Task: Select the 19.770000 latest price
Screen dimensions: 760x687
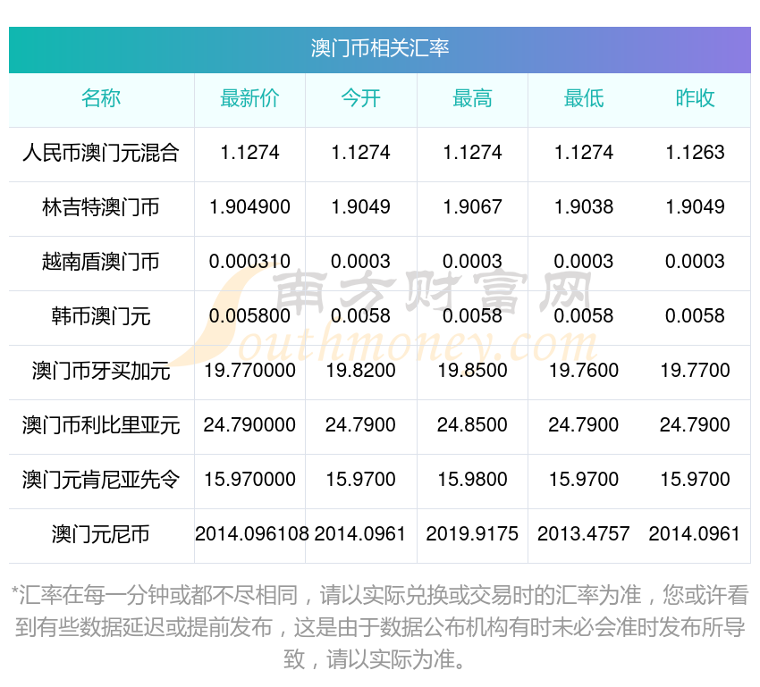Action: point(249,371)
